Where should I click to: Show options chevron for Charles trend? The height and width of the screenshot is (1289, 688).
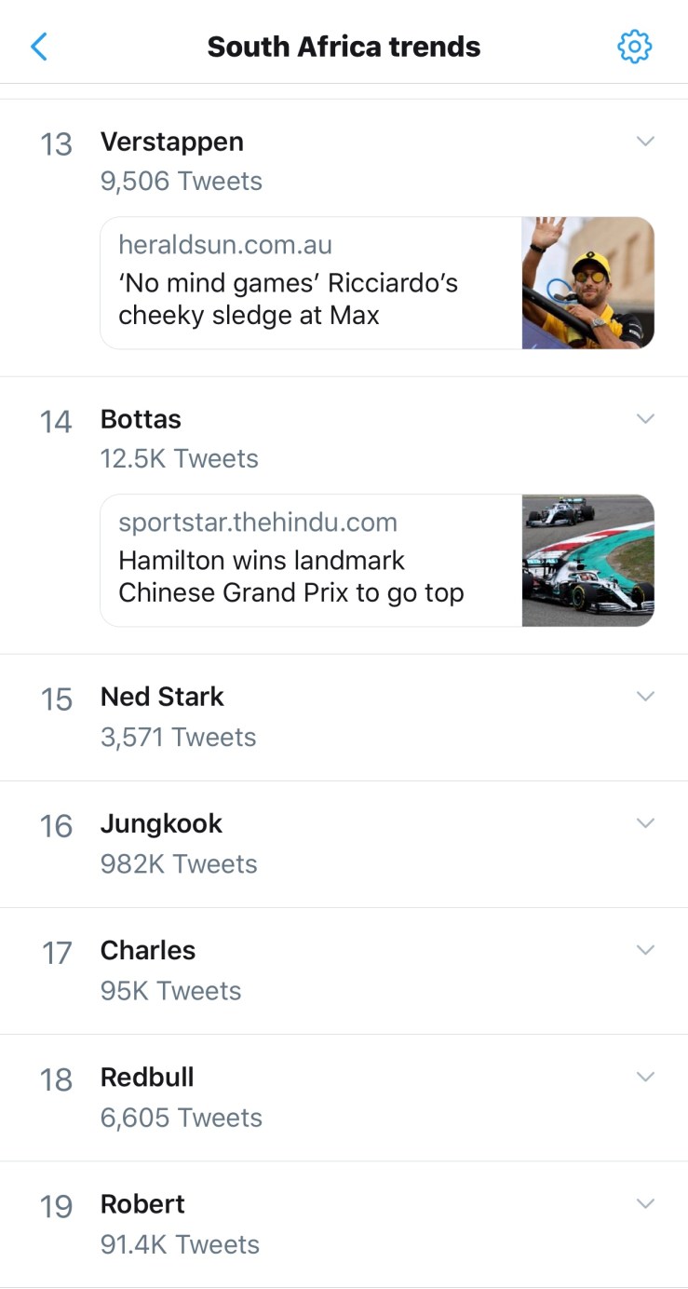[x=645, y=950]
